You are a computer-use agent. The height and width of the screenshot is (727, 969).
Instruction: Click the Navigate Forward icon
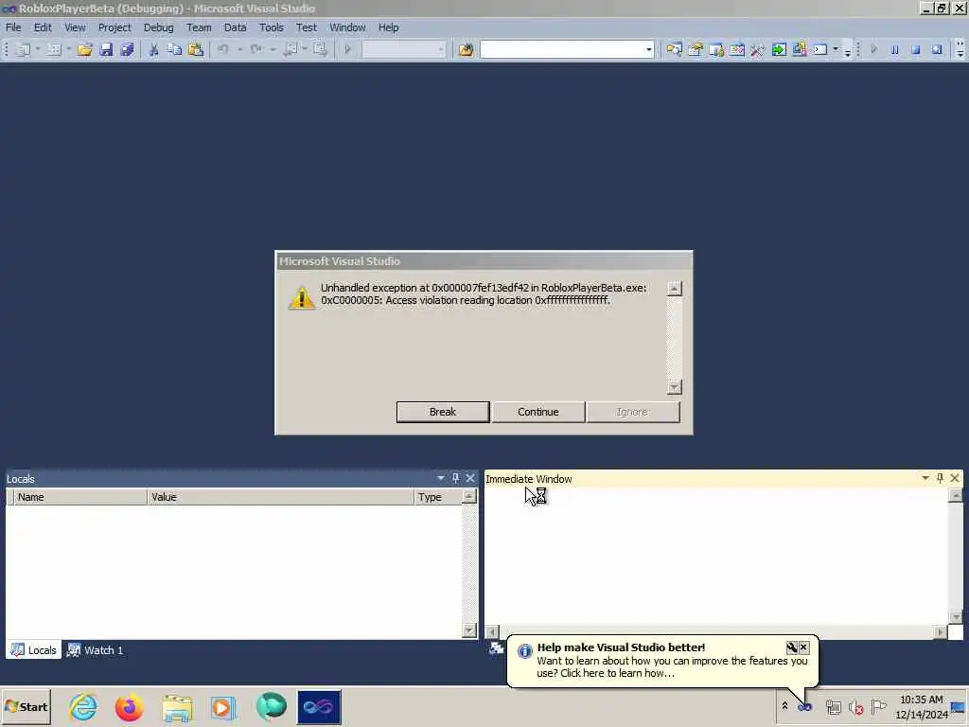(320, 49)
